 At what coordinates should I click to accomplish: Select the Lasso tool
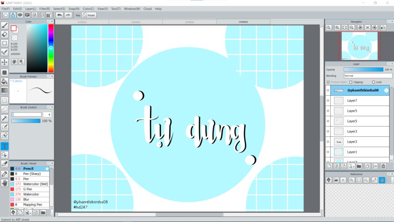[x=5, y=109]
